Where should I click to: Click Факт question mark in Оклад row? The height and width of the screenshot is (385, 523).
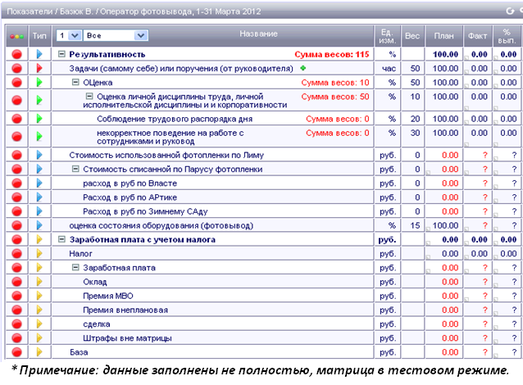(x=485, y=282)
